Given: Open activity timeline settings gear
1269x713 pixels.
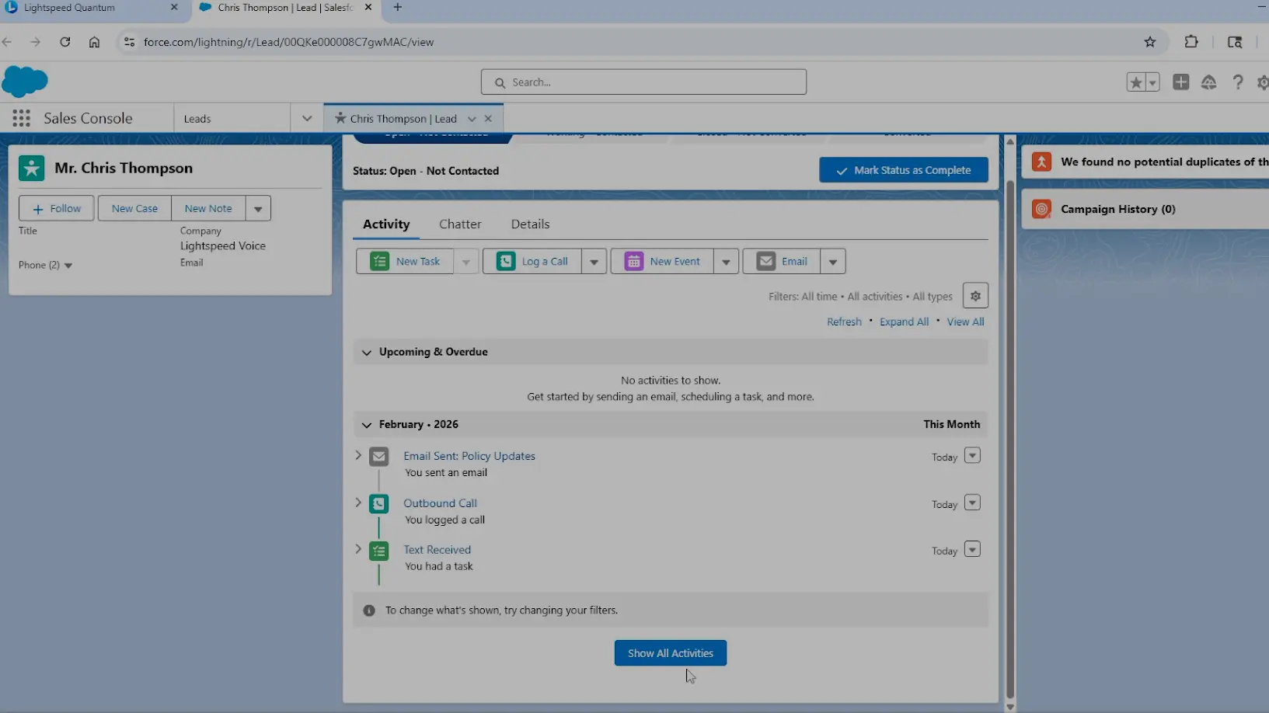Looking at the screenshot, I should click(x=975, y=296).
